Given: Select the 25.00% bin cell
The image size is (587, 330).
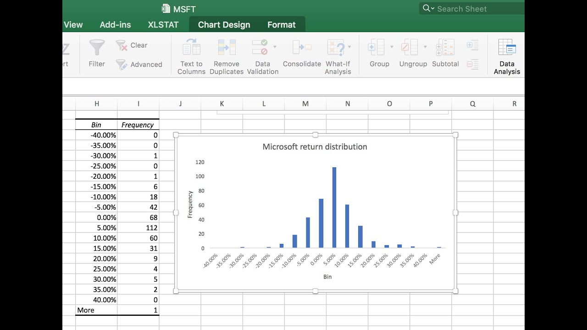Looking at the screenshot, I should click(96, 269).
